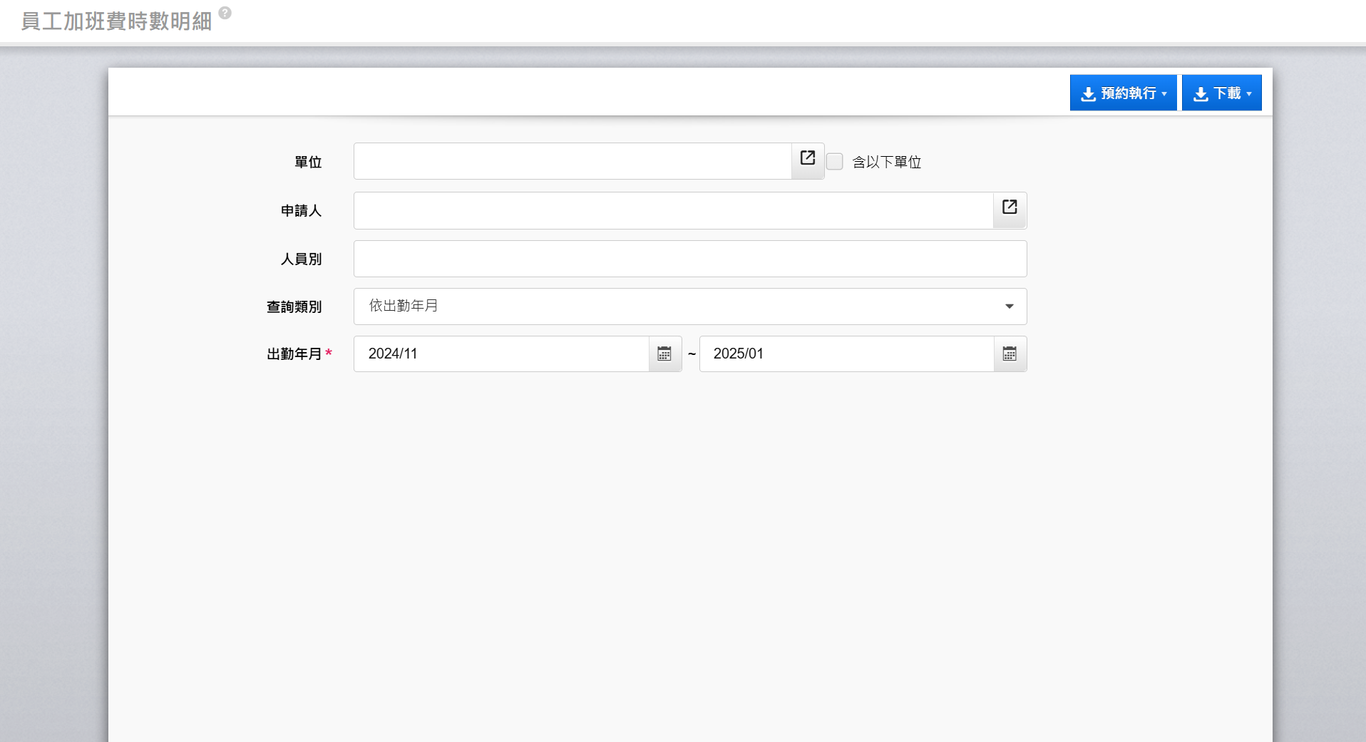Open the 申請人 picker popup icon
This screenshot has width=1366, height=742.
point(1009,210)
